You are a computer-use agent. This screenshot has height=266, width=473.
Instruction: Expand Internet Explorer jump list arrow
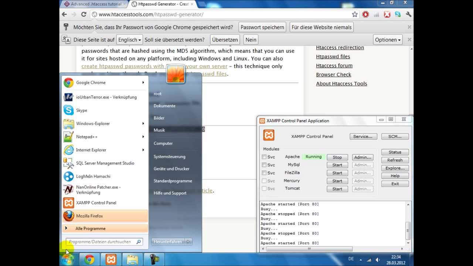pyautogui.click(x=143, y=150)
